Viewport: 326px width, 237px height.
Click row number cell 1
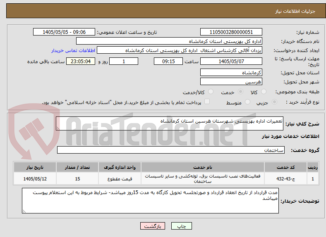313,179
